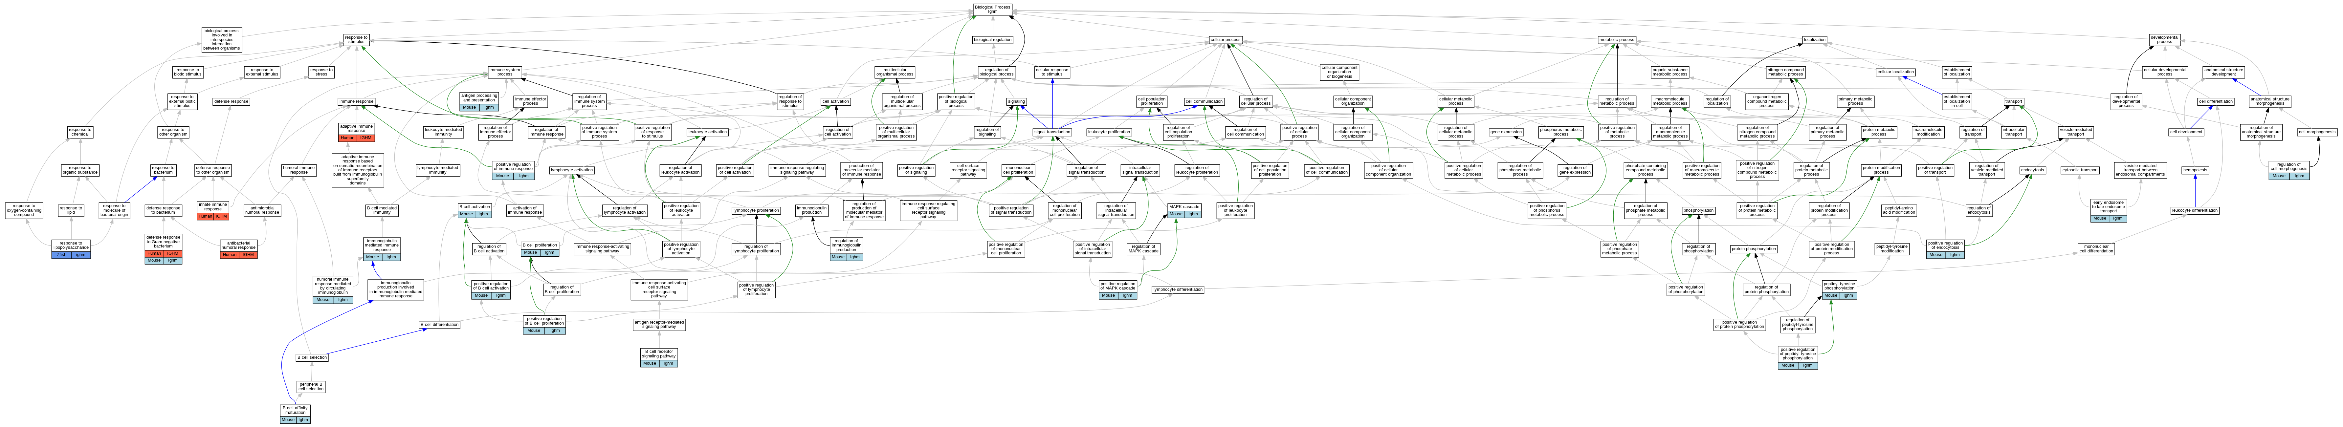
Task: Click the red 'IGHM' tag under antibacterial humoral response
Action: tap(248, 255)
